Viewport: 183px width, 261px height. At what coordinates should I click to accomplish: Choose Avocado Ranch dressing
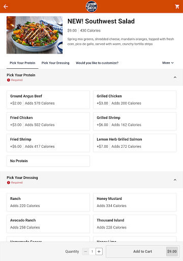coord(48,224)
